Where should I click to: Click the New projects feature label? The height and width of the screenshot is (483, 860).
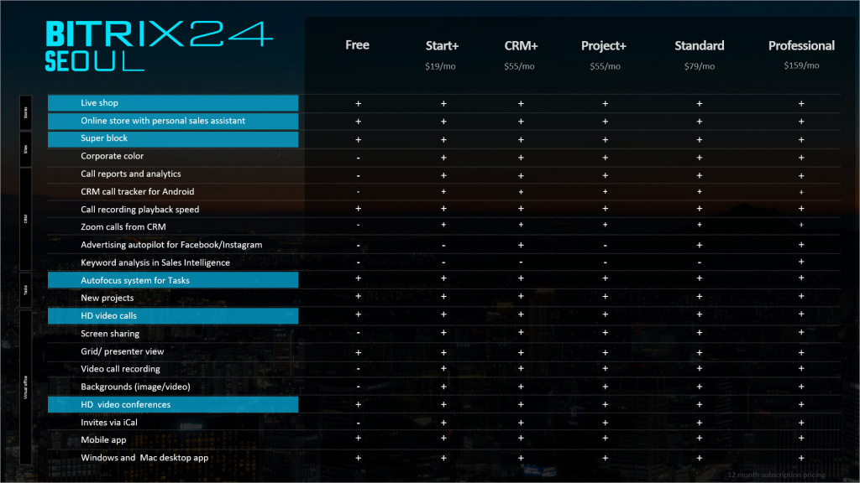pos(107,298)
